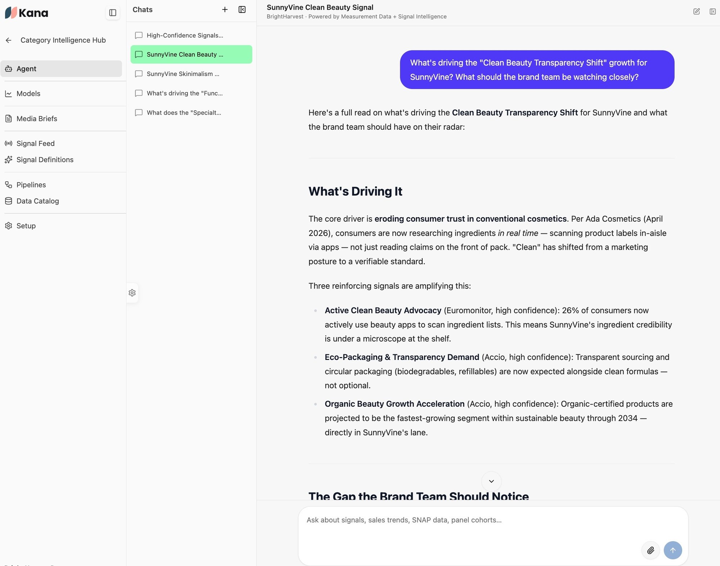Click the chat panel gear settings icon
The height and width of the screenshot is (566, 720).
point(132,293)
